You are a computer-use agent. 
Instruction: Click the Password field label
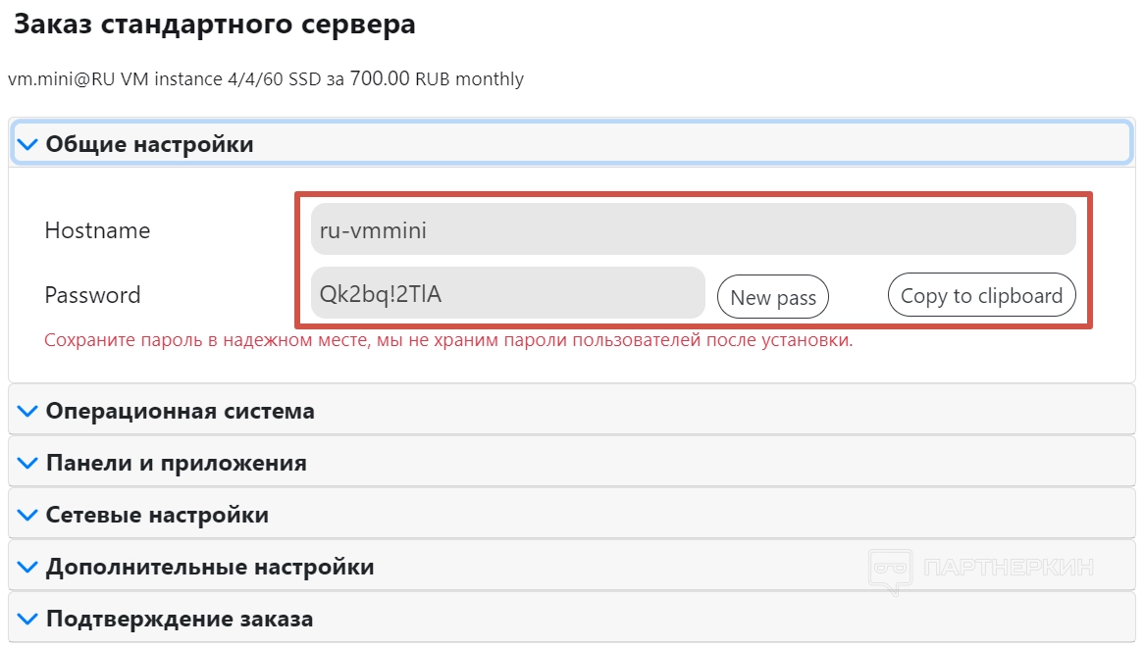pos(92,295)
